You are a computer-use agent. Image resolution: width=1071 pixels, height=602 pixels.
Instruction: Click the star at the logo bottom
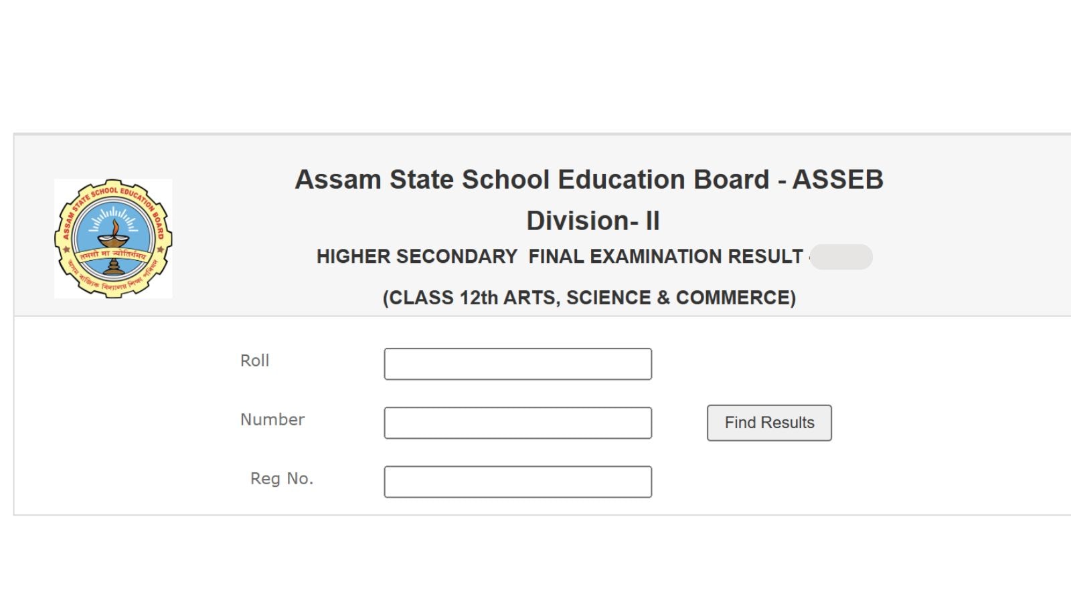(x=66, y=248)
